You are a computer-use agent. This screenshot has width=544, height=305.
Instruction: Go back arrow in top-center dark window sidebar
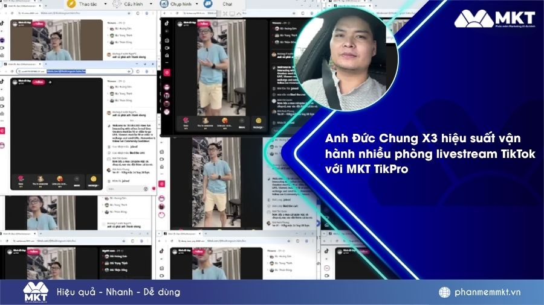click(167, 31)
